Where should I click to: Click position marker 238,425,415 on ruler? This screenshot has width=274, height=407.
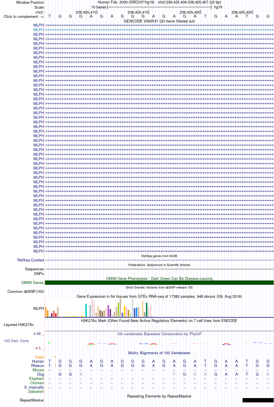pos(138,12)
